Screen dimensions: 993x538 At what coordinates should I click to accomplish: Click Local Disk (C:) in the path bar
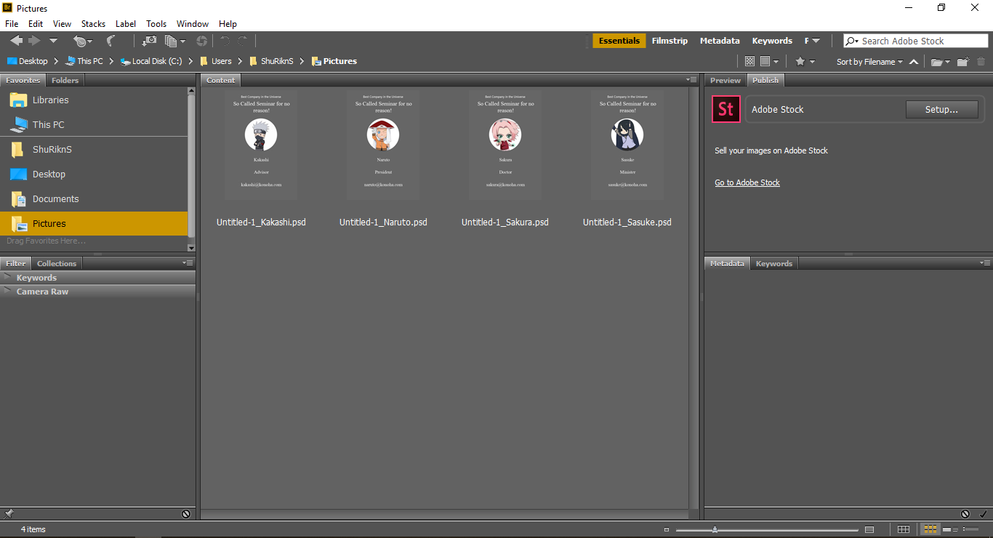[x=151, y=61]
